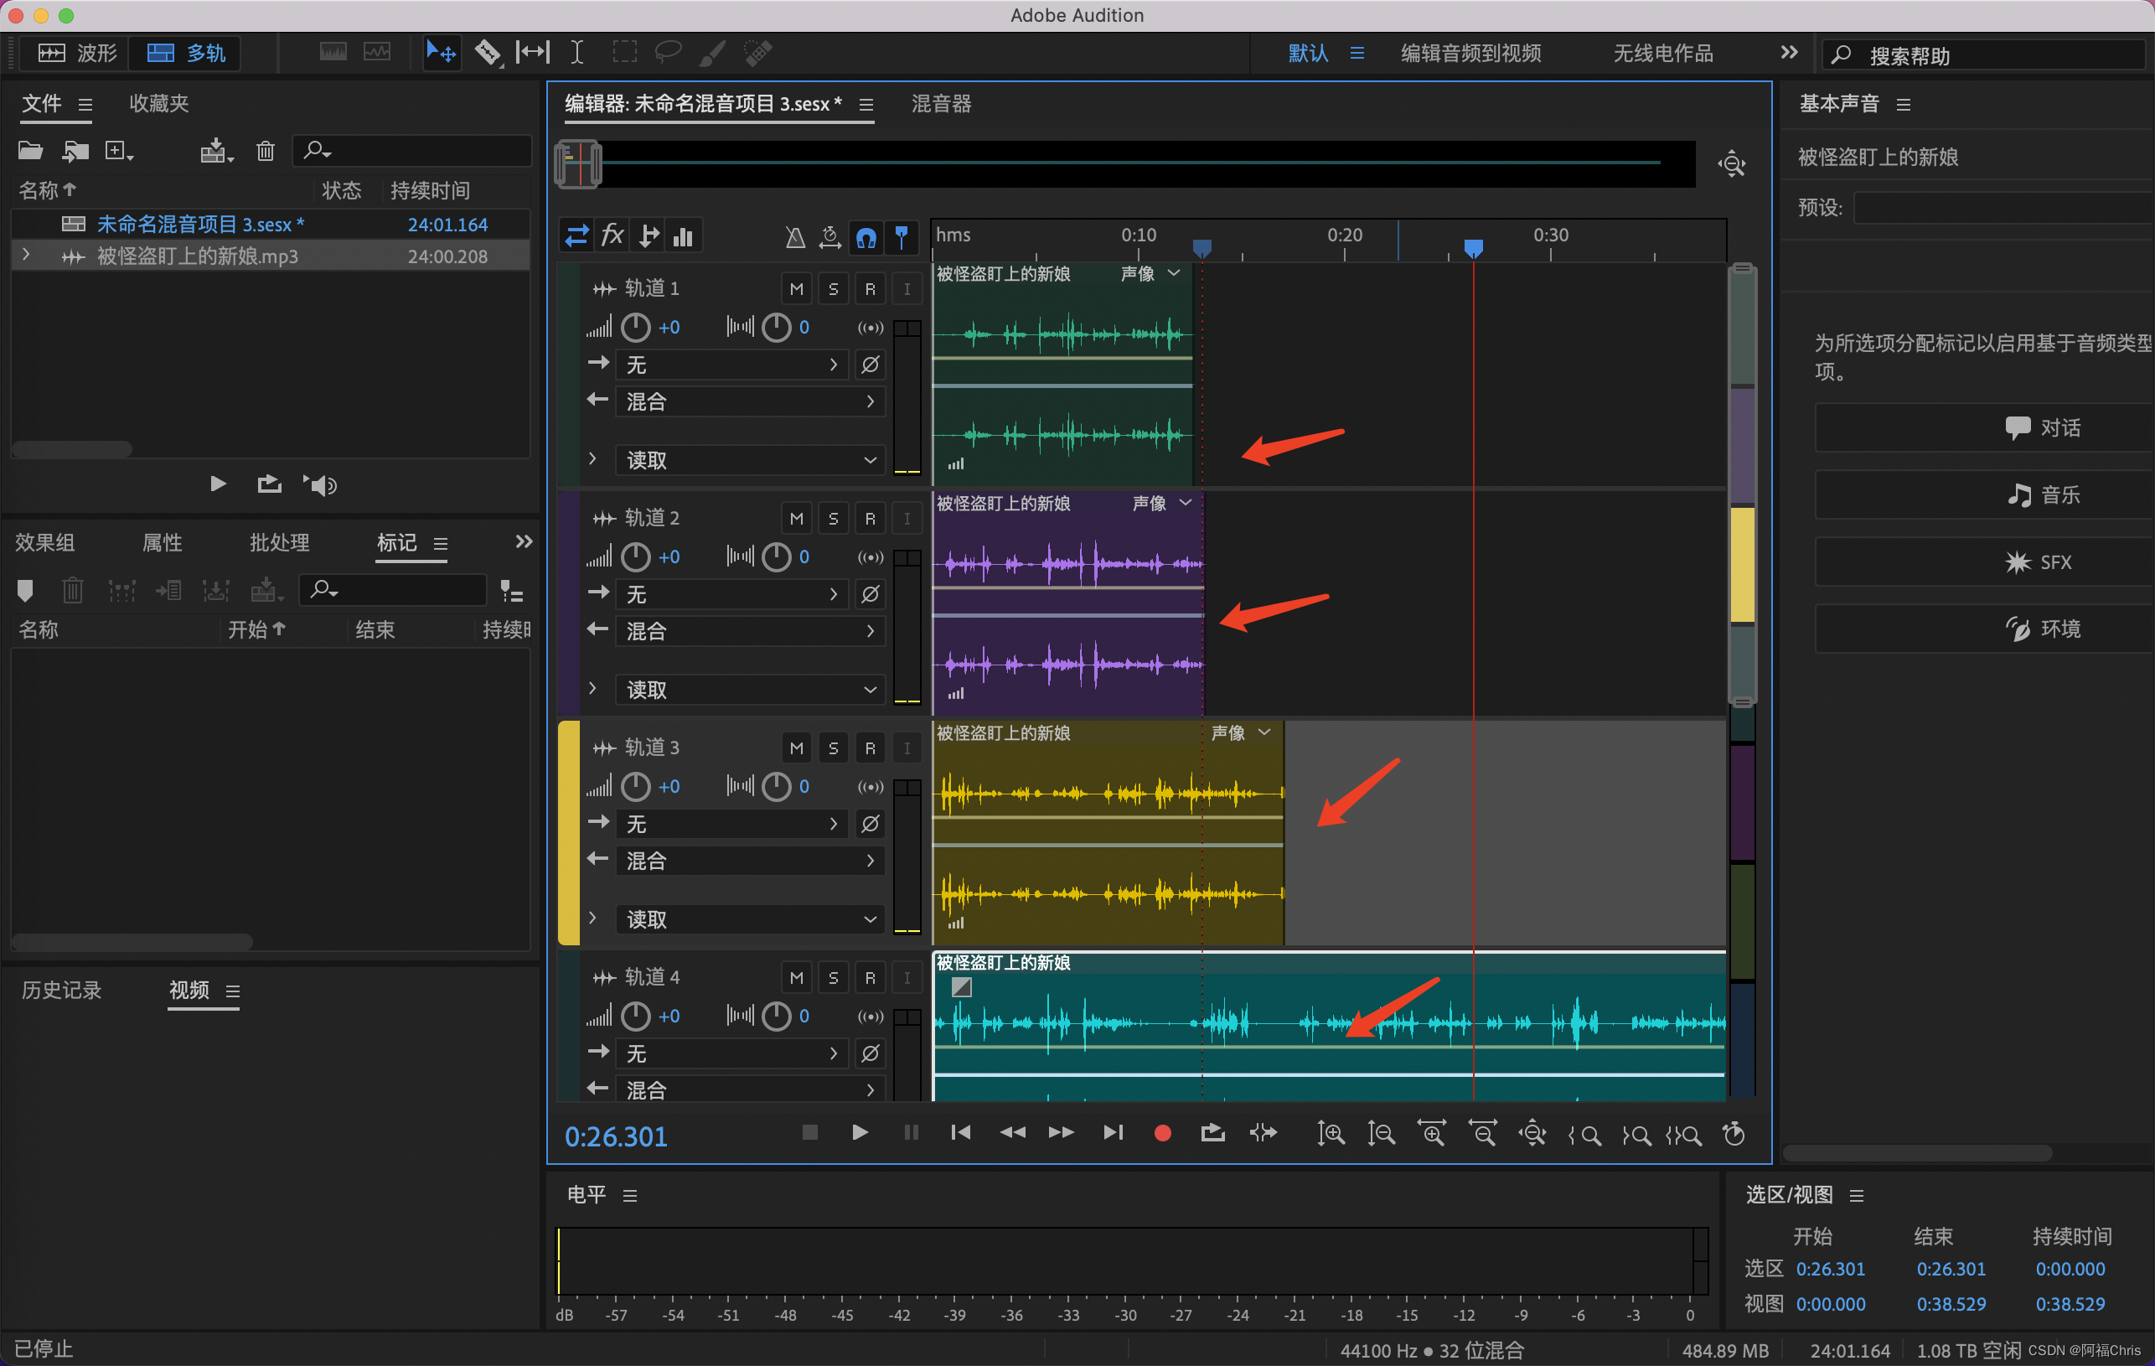Viewport: 2155px width, 1366px height.
Task: Click the Fast Forward button
Action: click(1062, 1132)
